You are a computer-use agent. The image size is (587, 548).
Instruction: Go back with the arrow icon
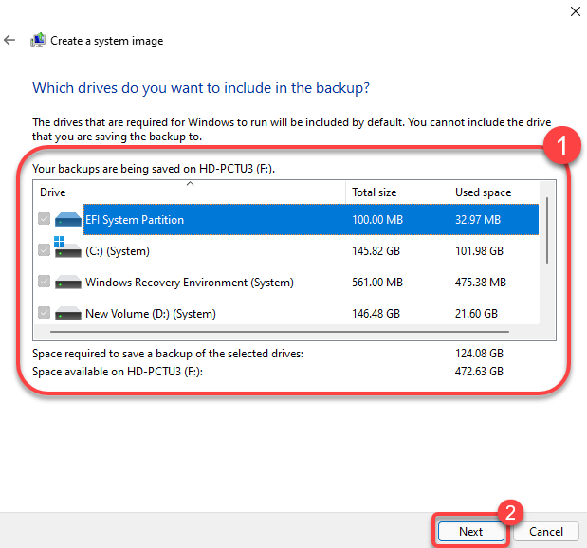(x=9, y=40)
